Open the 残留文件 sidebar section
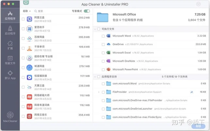This screenshot has height=131, width=210. (10, 60)
